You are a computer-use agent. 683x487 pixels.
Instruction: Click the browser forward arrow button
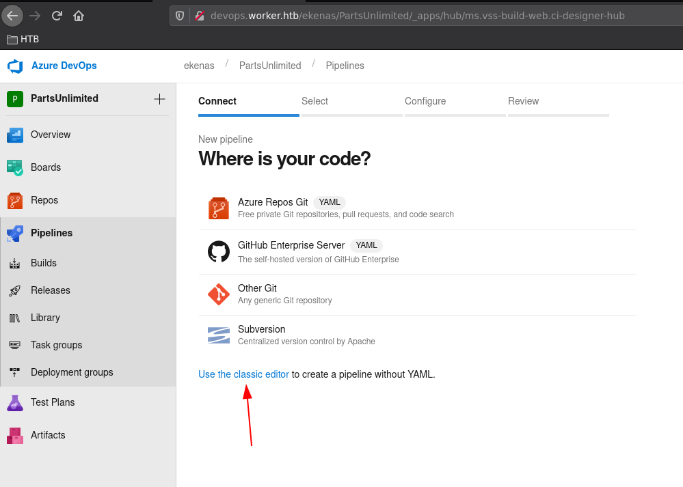point(35,16)
